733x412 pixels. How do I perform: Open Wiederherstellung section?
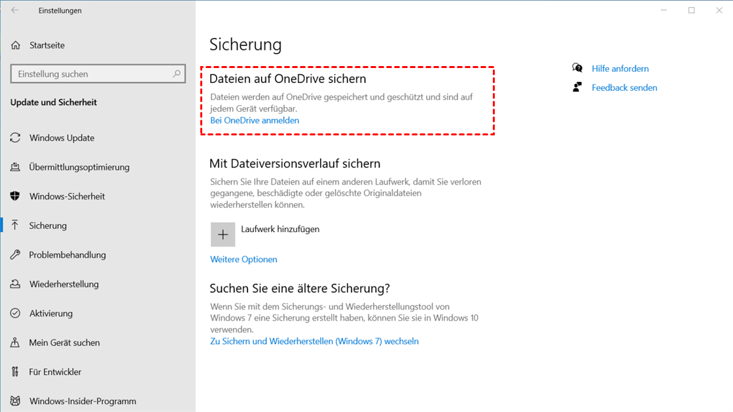click(x=64, y=284)
